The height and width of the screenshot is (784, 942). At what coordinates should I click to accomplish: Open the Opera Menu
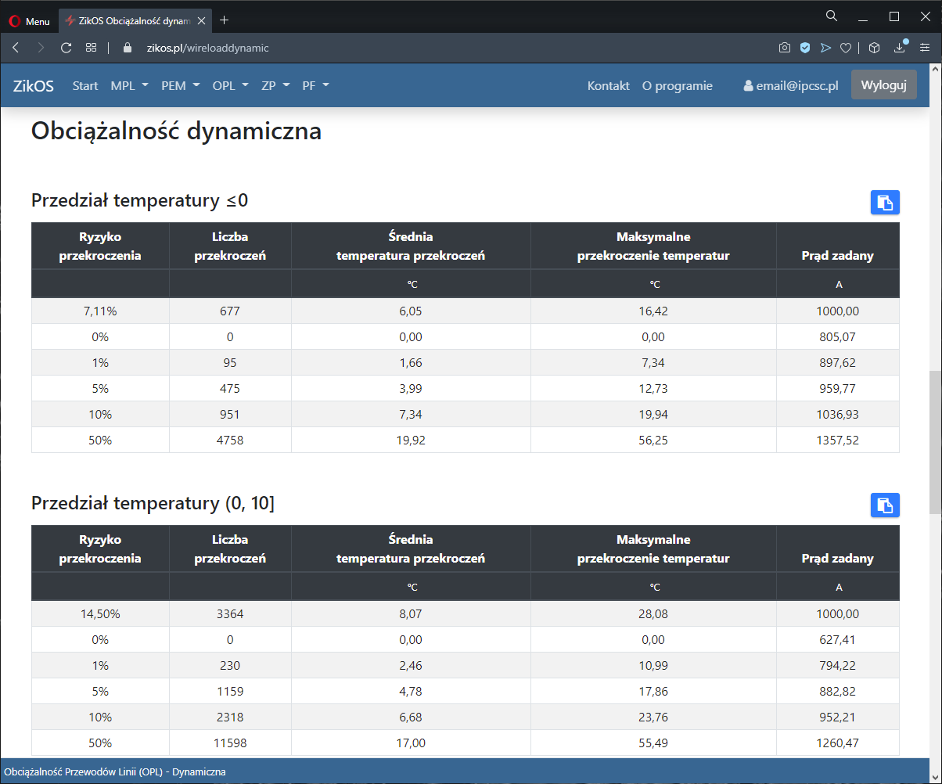coord(29,21)
